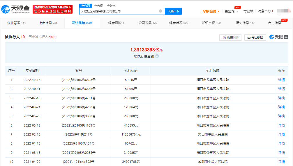Click the 天眼查 logo in the header
Viewport: 293px width, 166px height.
click(15, 9)
